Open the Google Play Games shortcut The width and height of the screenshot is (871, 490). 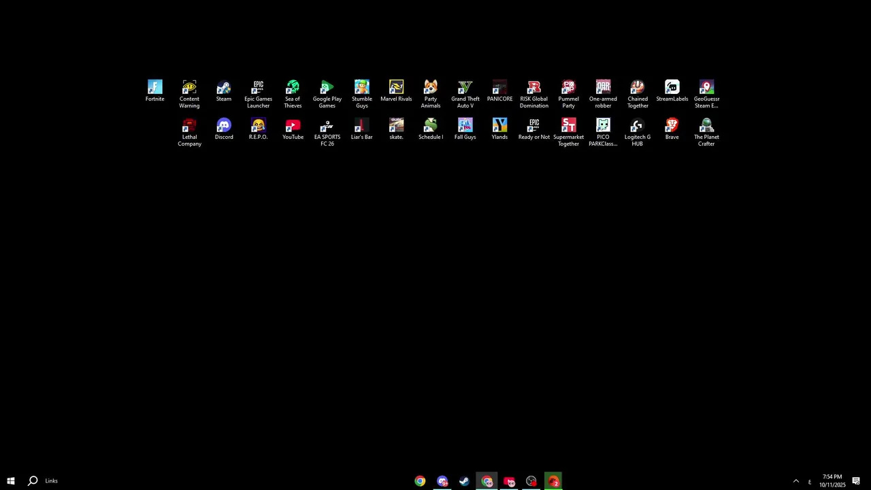[327, 94]
